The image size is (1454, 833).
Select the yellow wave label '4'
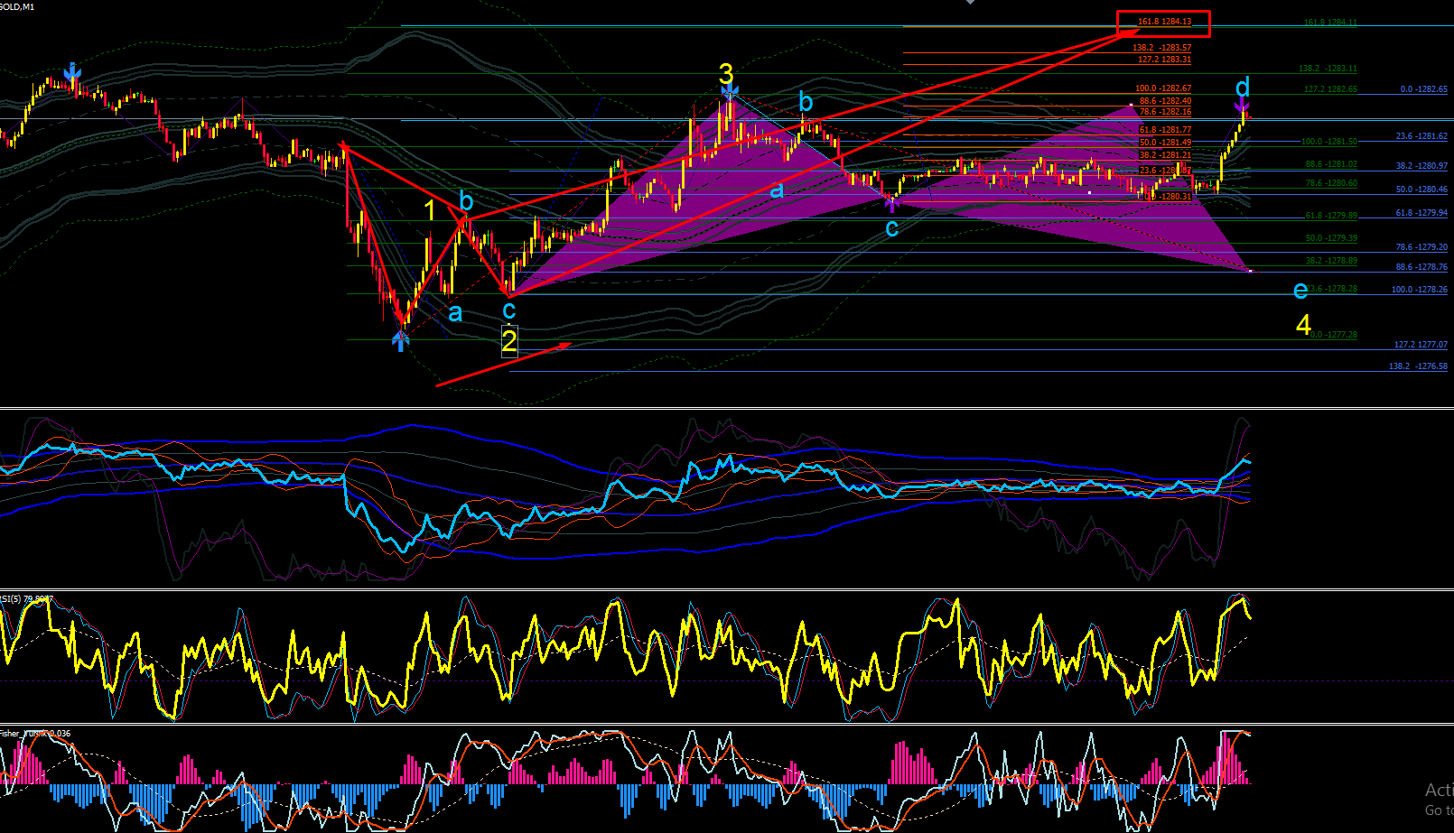coord(1303,325)
